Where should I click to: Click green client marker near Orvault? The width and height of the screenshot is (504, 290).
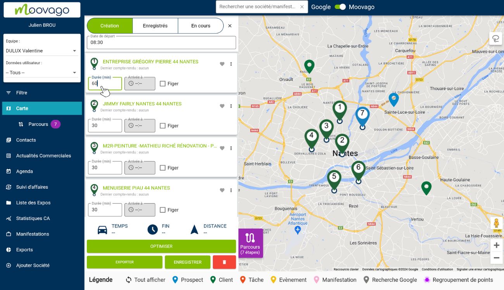[x=309, y=66]
